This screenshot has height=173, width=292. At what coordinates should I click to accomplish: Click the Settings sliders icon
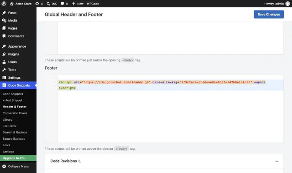4,78
